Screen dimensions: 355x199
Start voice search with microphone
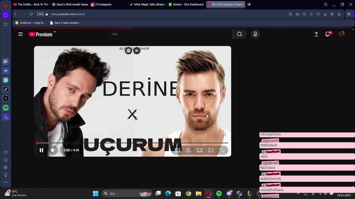255,34
